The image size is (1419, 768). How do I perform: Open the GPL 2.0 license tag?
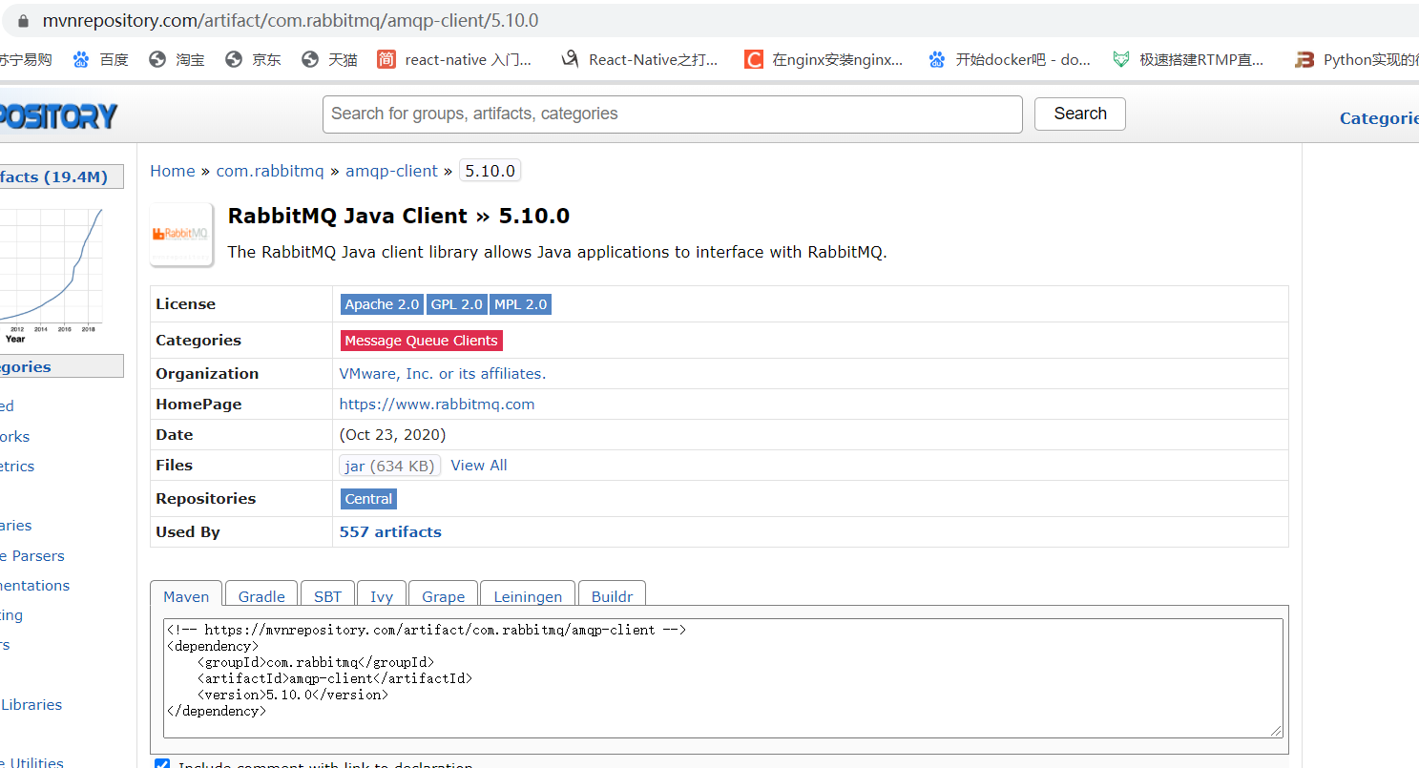pos(456,304)
